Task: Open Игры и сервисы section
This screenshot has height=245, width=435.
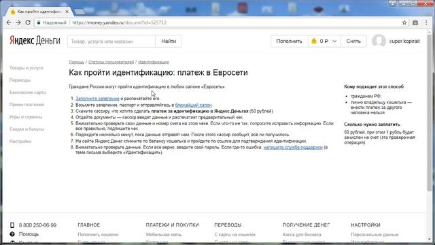Action: click(x=26, y=116)
